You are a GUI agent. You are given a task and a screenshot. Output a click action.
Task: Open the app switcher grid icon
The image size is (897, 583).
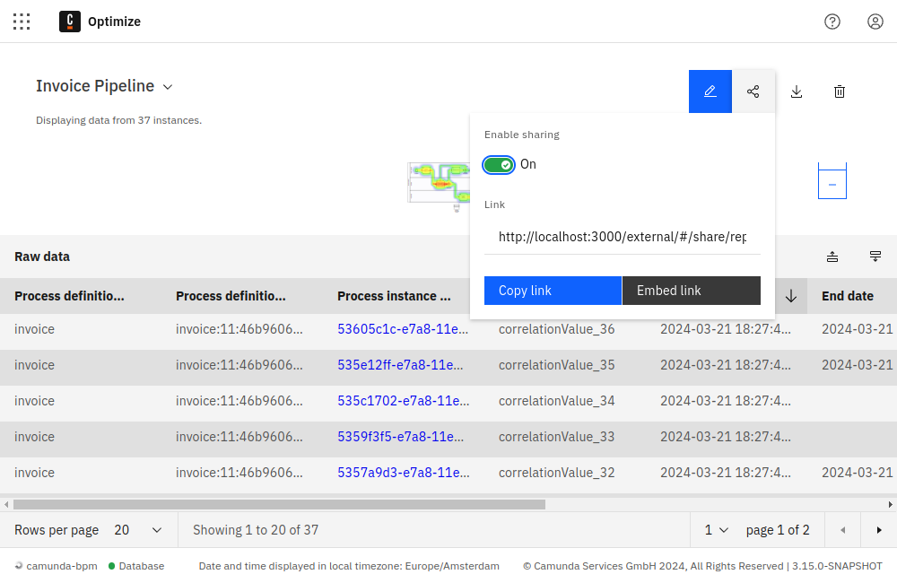click(22, 22)
